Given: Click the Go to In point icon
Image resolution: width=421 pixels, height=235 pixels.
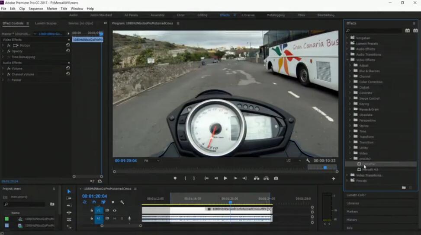Looking at the screenshot, I should [206, 178].
